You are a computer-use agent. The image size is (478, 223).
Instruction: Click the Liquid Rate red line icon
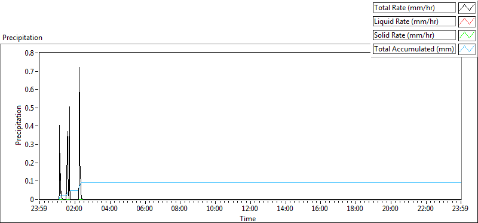click(467, 22)
